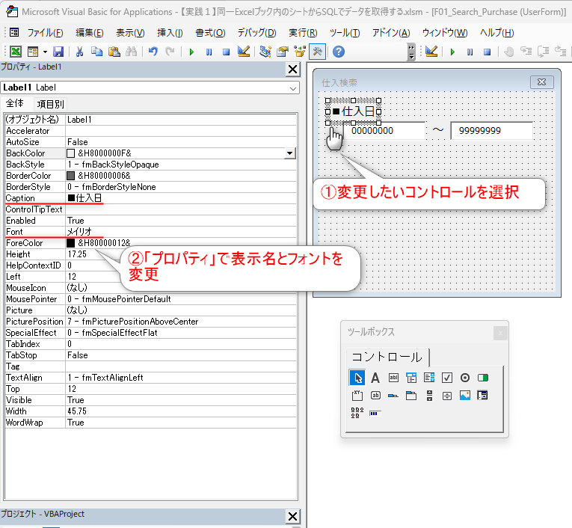This screenshot has width=572, height=528.
Task: Close the Project VBAProject pane
Action: pyautogui.click(x=292, y=516)
